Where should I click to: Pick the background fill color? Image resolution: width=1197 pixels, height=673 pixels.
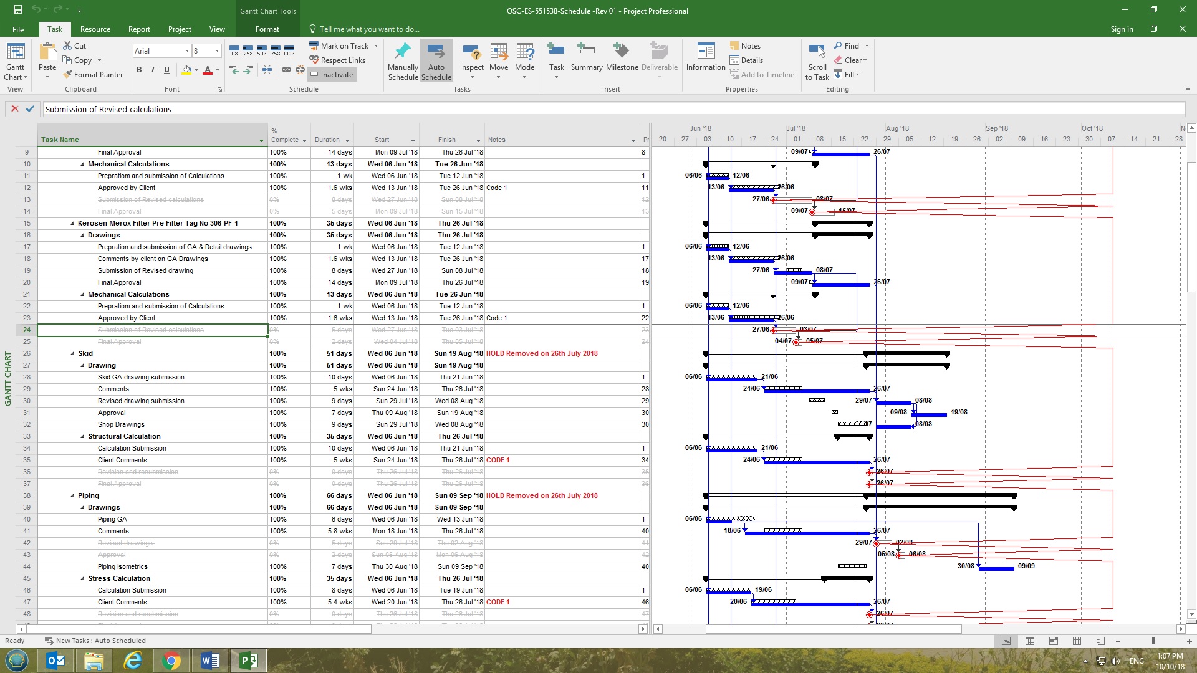point(186,70)
